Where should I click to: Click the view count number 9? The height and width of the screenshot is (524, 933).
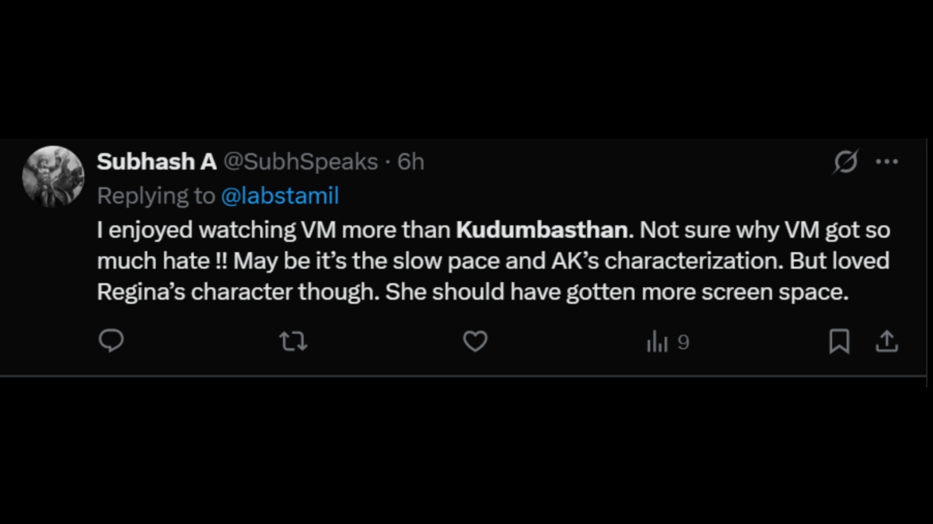[683, 342]
